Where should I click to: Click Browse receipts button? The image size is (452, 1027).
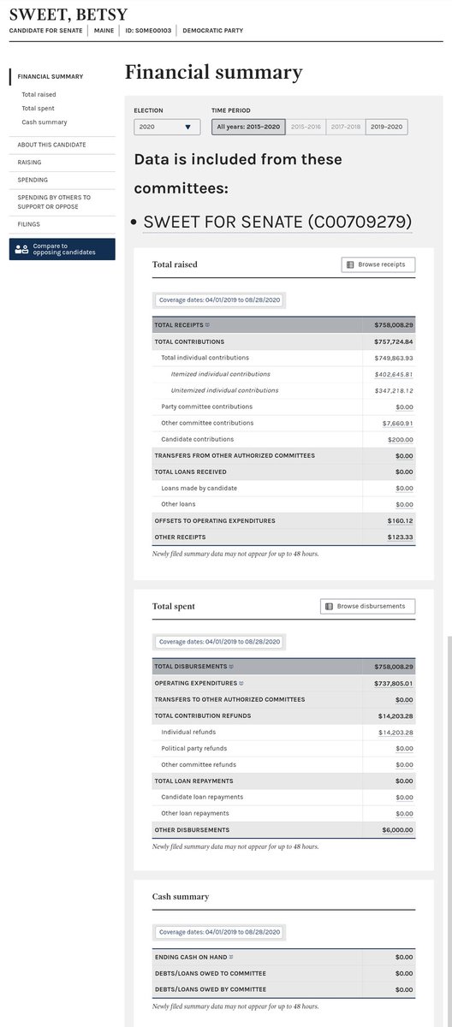(378, 264)
